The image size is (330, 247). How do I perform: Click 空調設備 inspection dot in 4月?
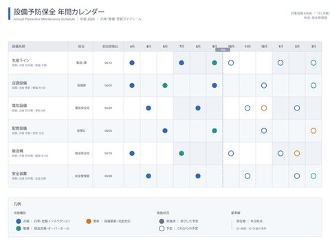132,85
